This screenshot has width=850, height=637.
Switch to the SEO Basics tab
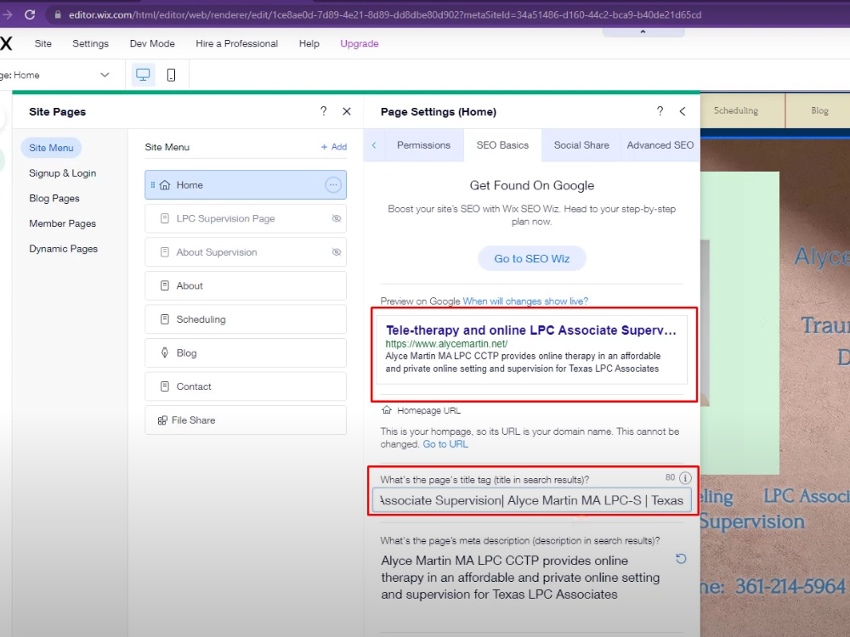point(502,145)
